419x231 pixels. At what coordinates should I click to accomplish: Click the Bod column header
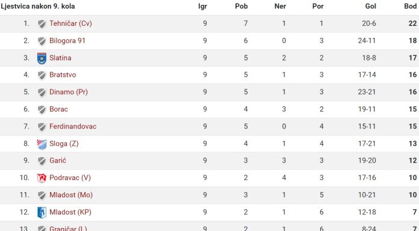click(x=410, y=6)
